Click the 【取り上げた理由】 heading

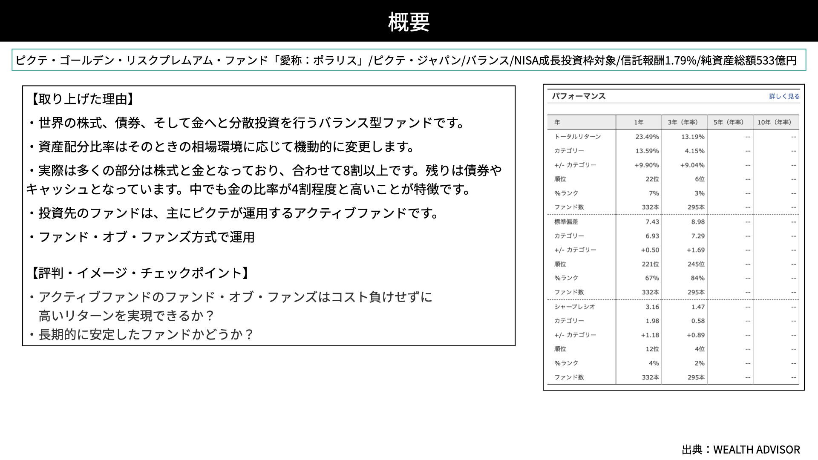coord(83,99)
